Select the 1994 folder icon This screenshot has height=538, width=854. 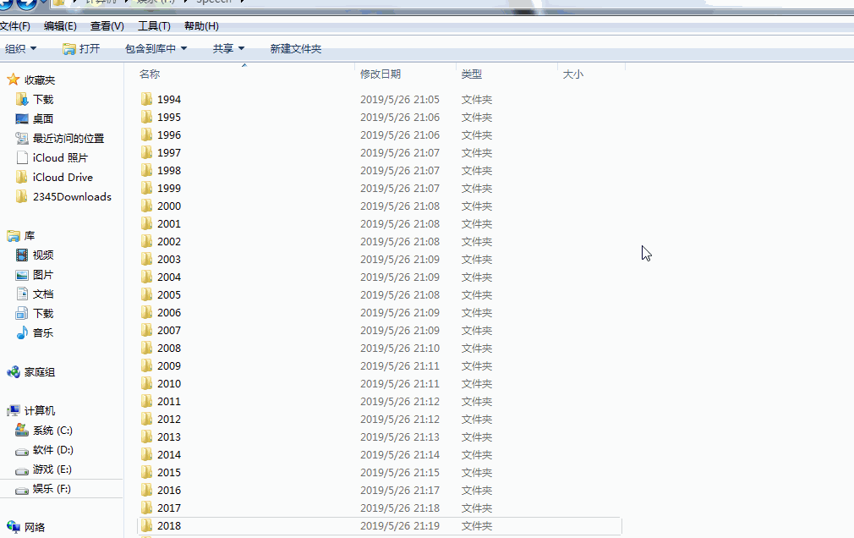146,99
